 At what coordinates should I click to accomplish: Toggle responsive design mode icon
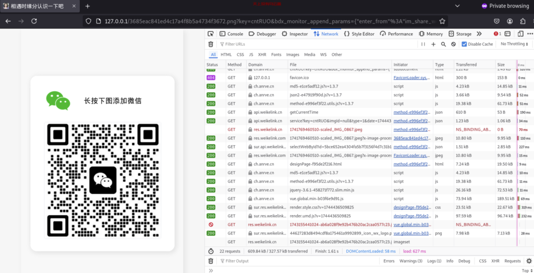pos(520,34)
